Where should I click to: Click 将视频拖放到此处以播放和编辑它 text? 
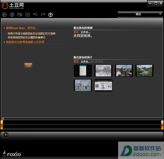point(27,37)
